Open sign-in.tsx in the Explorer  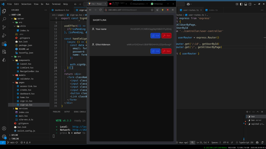pos(26,101)
